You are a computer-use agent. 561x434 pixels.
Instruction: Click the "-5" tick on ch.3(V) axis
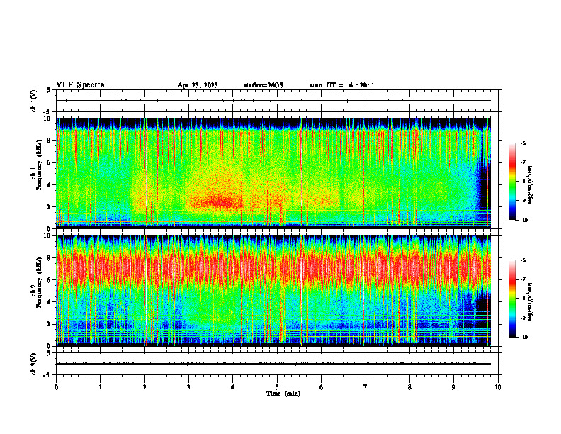[x=47, y=375]
